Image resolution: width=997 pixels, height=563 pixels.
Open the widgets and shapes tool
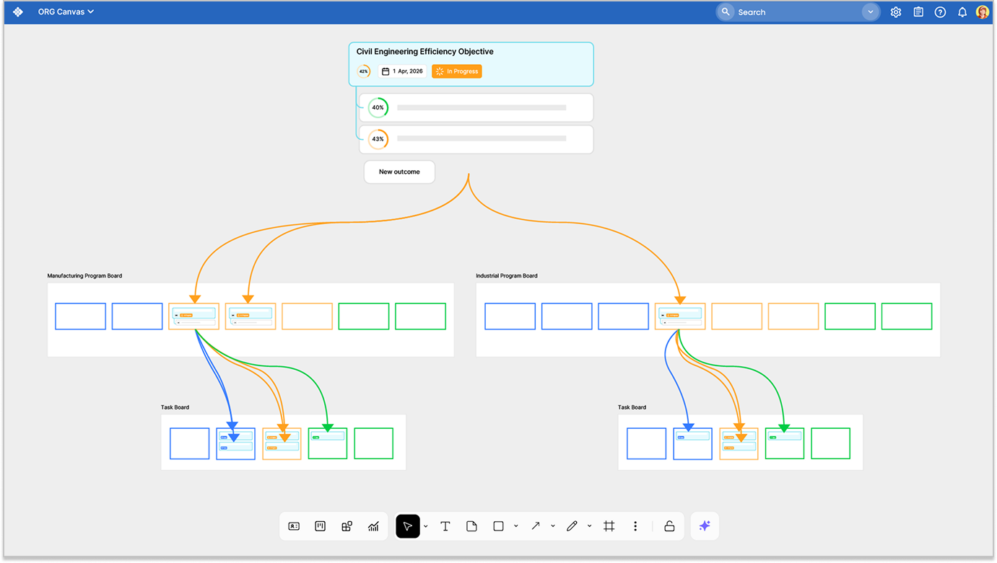[x=347, y=526]
